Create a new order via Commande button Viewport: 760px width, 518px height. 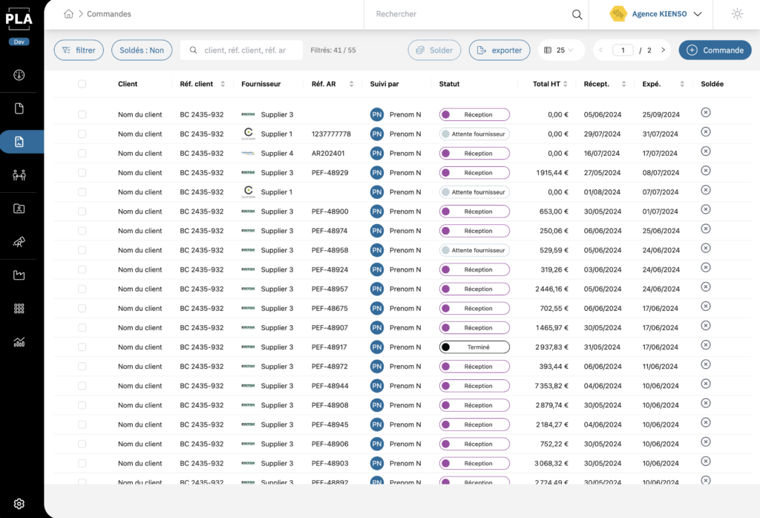point(715,50)
